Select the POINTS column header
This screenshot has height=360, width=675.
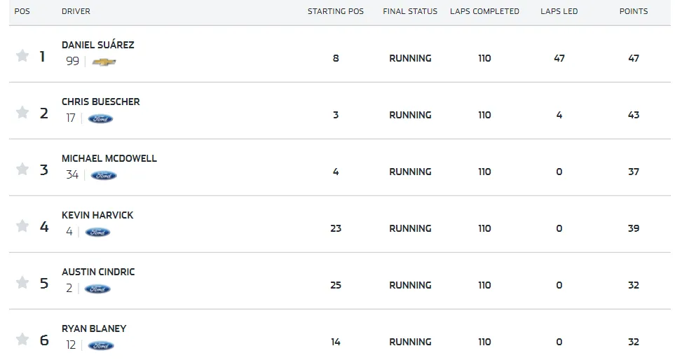click(634, 11)
